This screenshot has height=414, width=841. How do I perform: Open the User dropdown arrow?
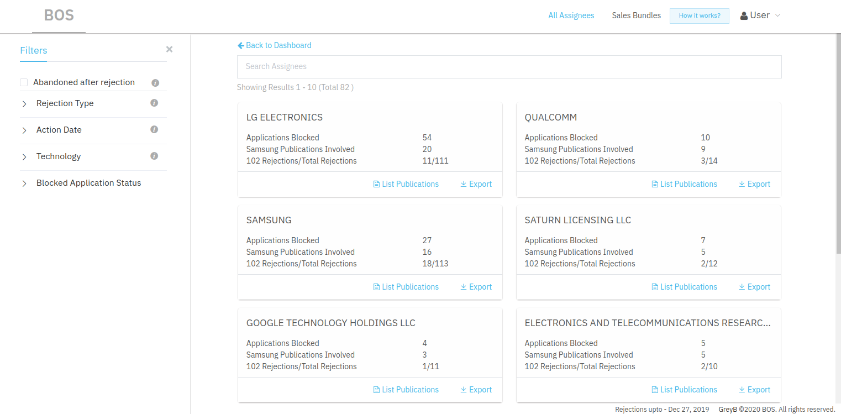click(778, 15)
